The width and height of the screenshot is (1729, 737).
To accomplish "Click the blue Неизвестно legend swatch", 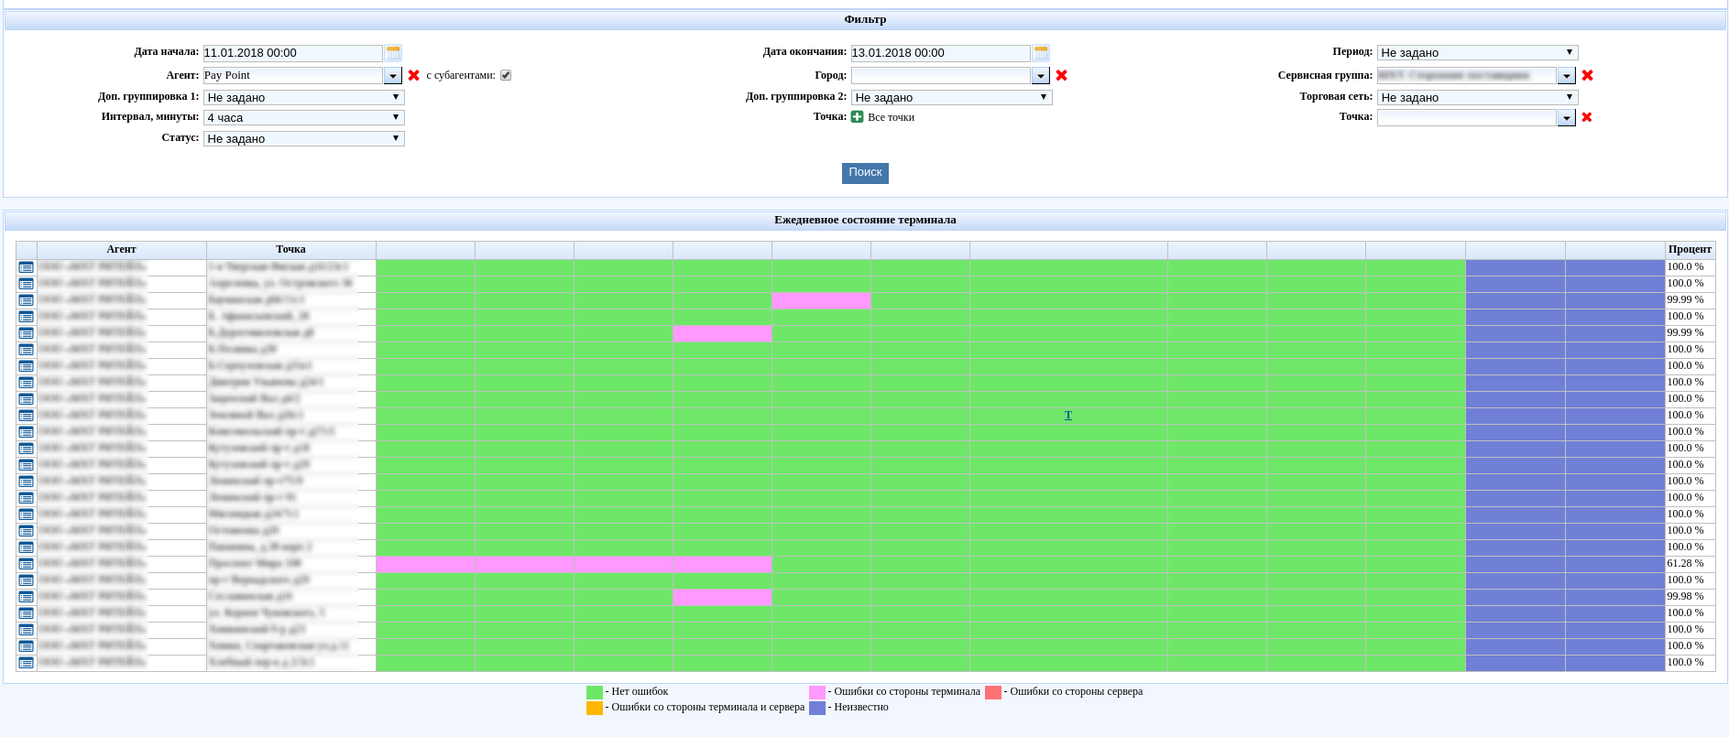I will [x=817, y=708].
